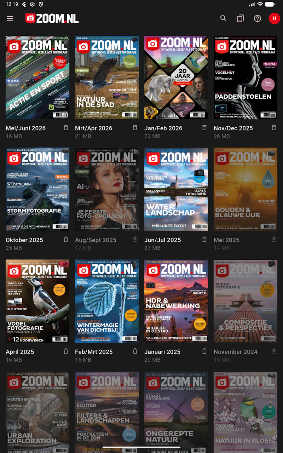Delete the Mei/Juni 2026 download
Image resolution: width=283 pixels, height=453 pixels.
pos(65,127)
